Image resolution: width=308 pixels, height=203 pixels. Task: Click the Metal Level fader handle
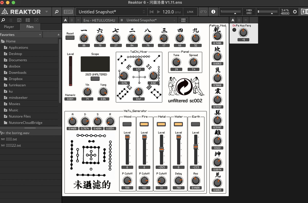tap(161, 149)
